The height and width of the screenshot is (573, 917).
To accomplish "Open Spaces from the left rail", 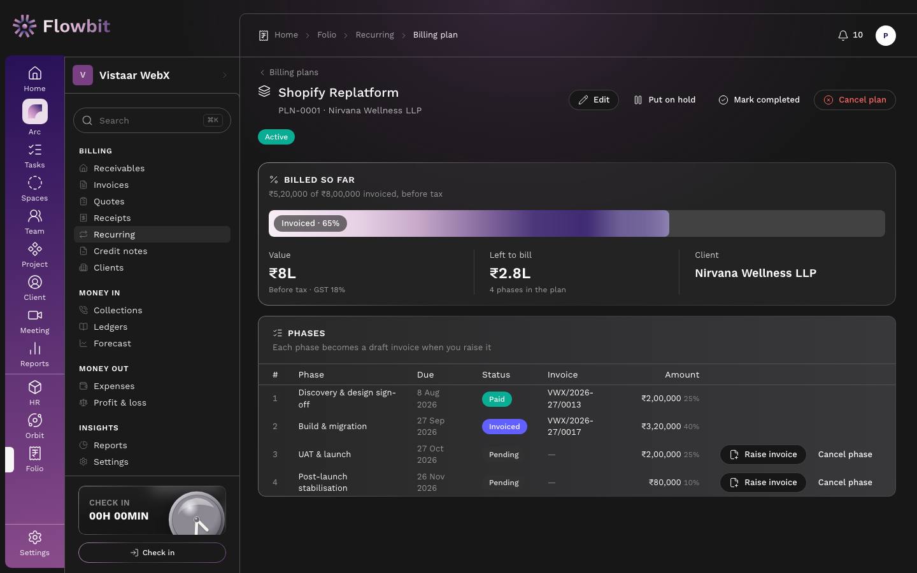I will tap(34, 189).
